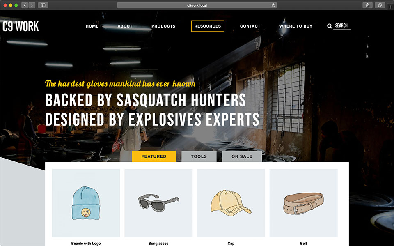Screen dimensions: 394x246
Task: Visit the Where To Buy page
Action: pyautogui.click(x=296, y=26)
